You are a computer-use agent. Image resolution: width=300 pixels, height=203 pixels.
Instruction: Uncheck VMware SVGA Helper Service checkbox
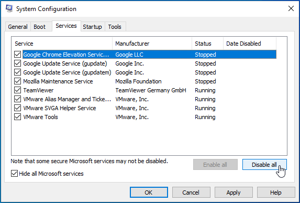click(18, 108)
